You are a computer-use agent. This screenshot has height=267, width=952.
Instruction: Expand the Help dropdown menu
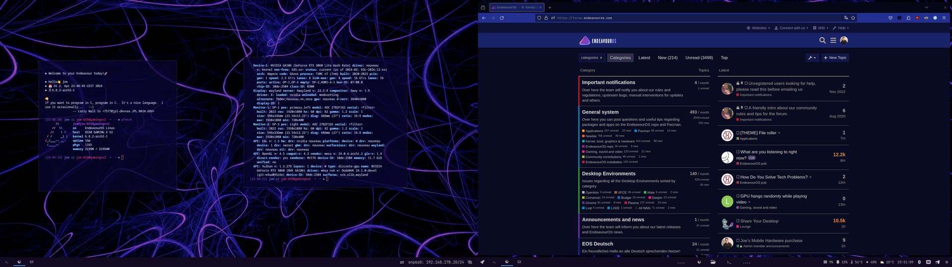tap(841, 28)
